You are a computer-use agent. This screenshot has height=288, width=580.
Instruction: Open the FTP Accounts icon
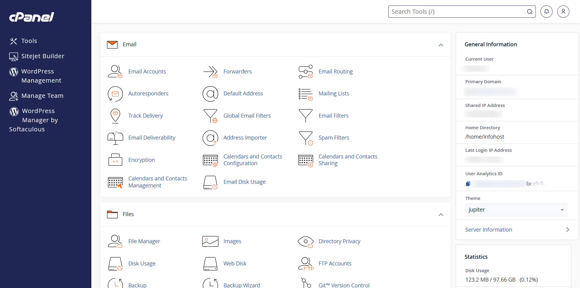(x=306, y=264)
